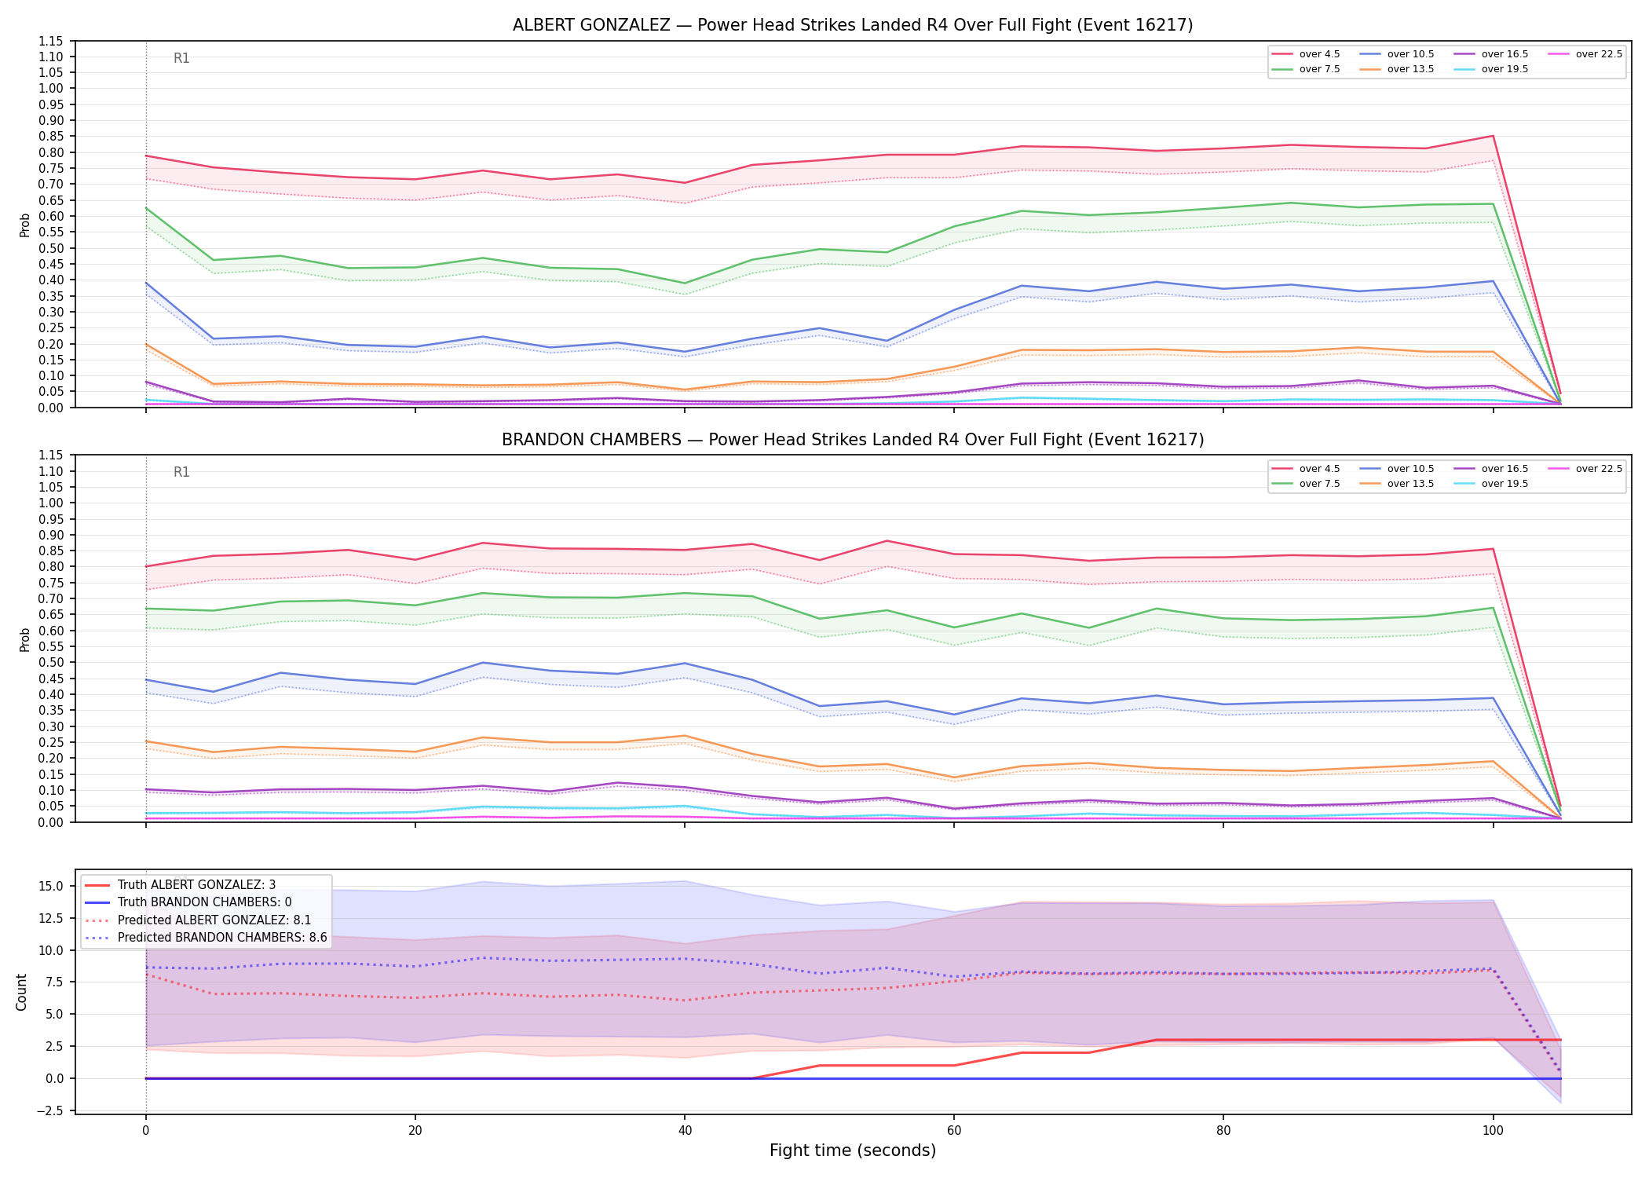This screenshot has width=1649, height=1178.
Task: Click the 'Prob' y-axis label of the top chart
Action: [25, 225]
